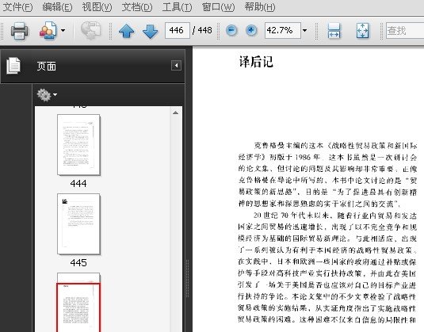This screenshot has height=332, width=424.
Task: Open the thumbnail options gear menu
Action: (47, 95)
